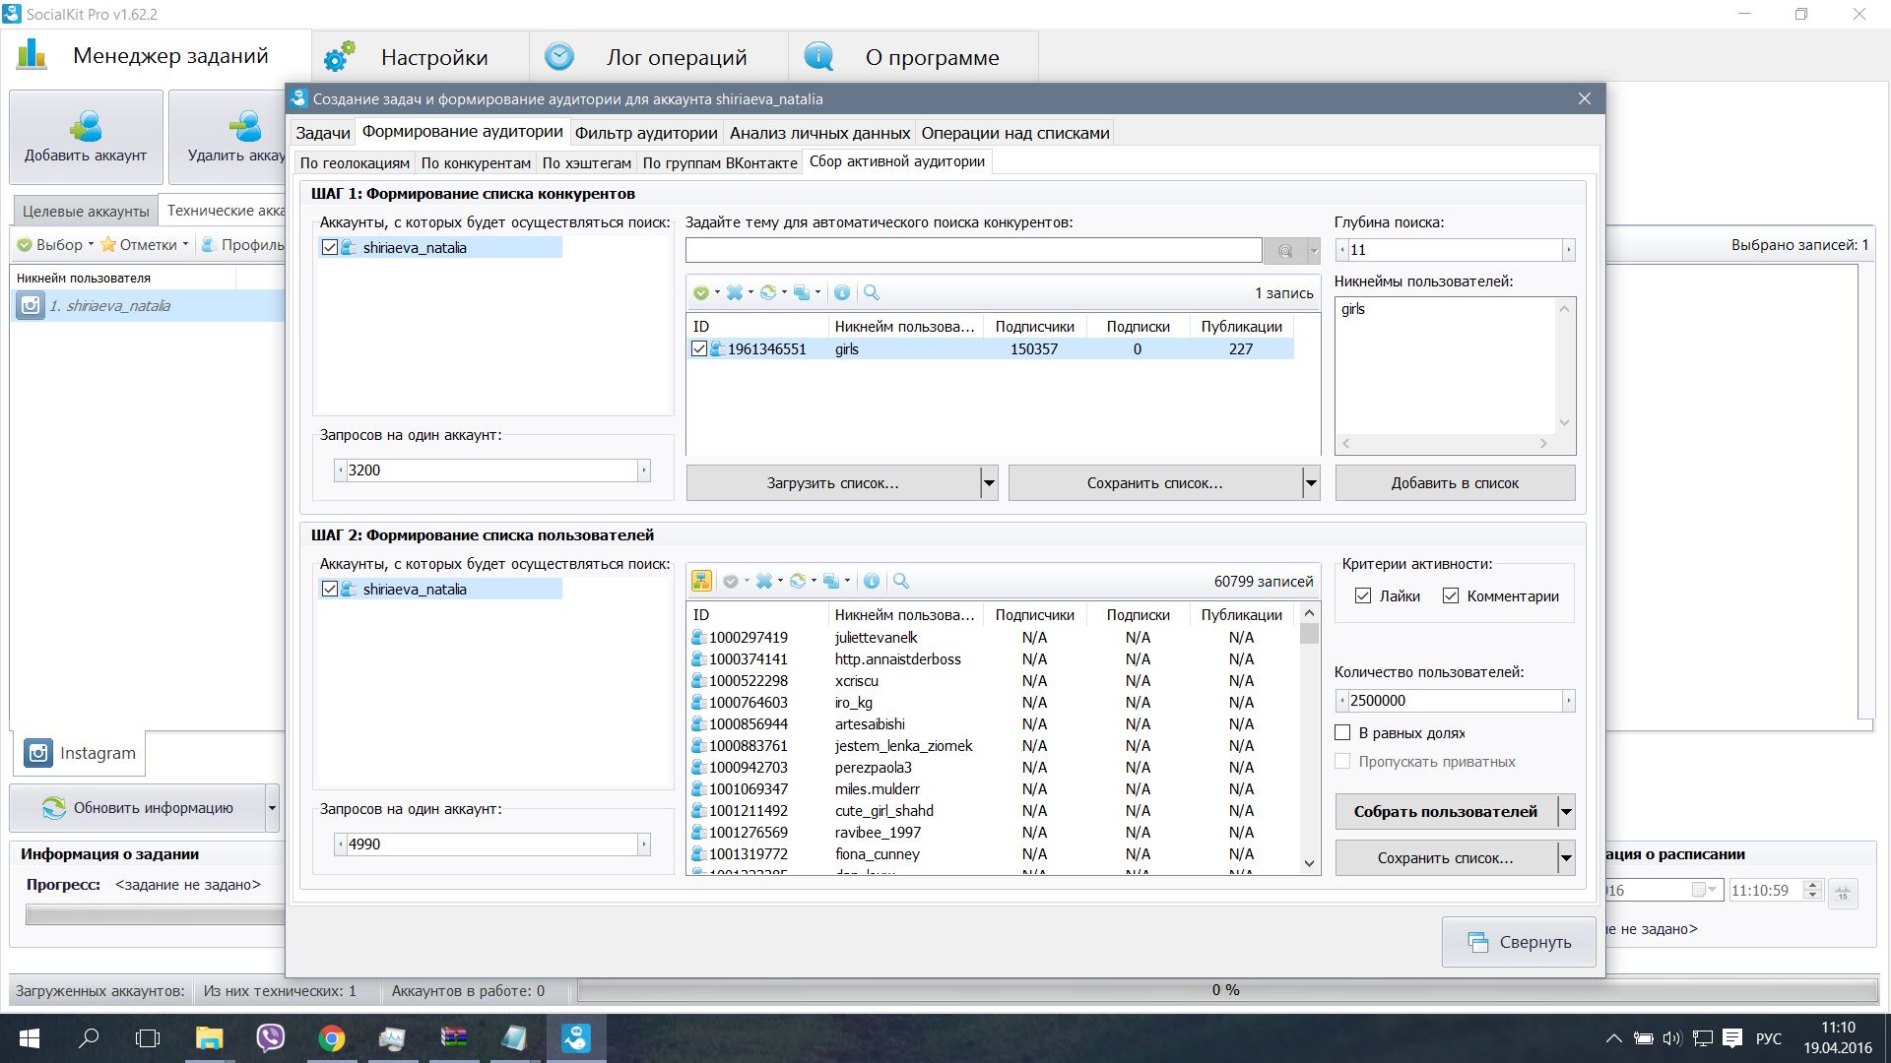Click the blue X delete icon in Step 2 toolbar
The height and width of the screenshot is (1063, 1891).
pyautogui.click(x=764, y=581)
